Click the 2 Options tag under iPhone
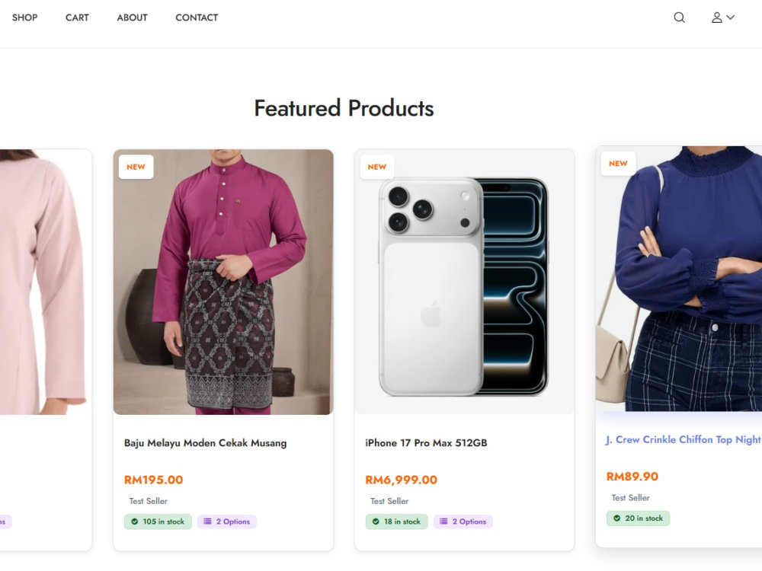This screenshot has height=571, width=762. 463,522
